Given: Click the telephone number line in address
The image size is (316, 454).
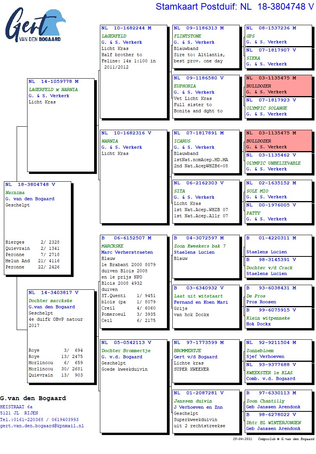Looking at the screenshot, I should click(x=39, y=420).
